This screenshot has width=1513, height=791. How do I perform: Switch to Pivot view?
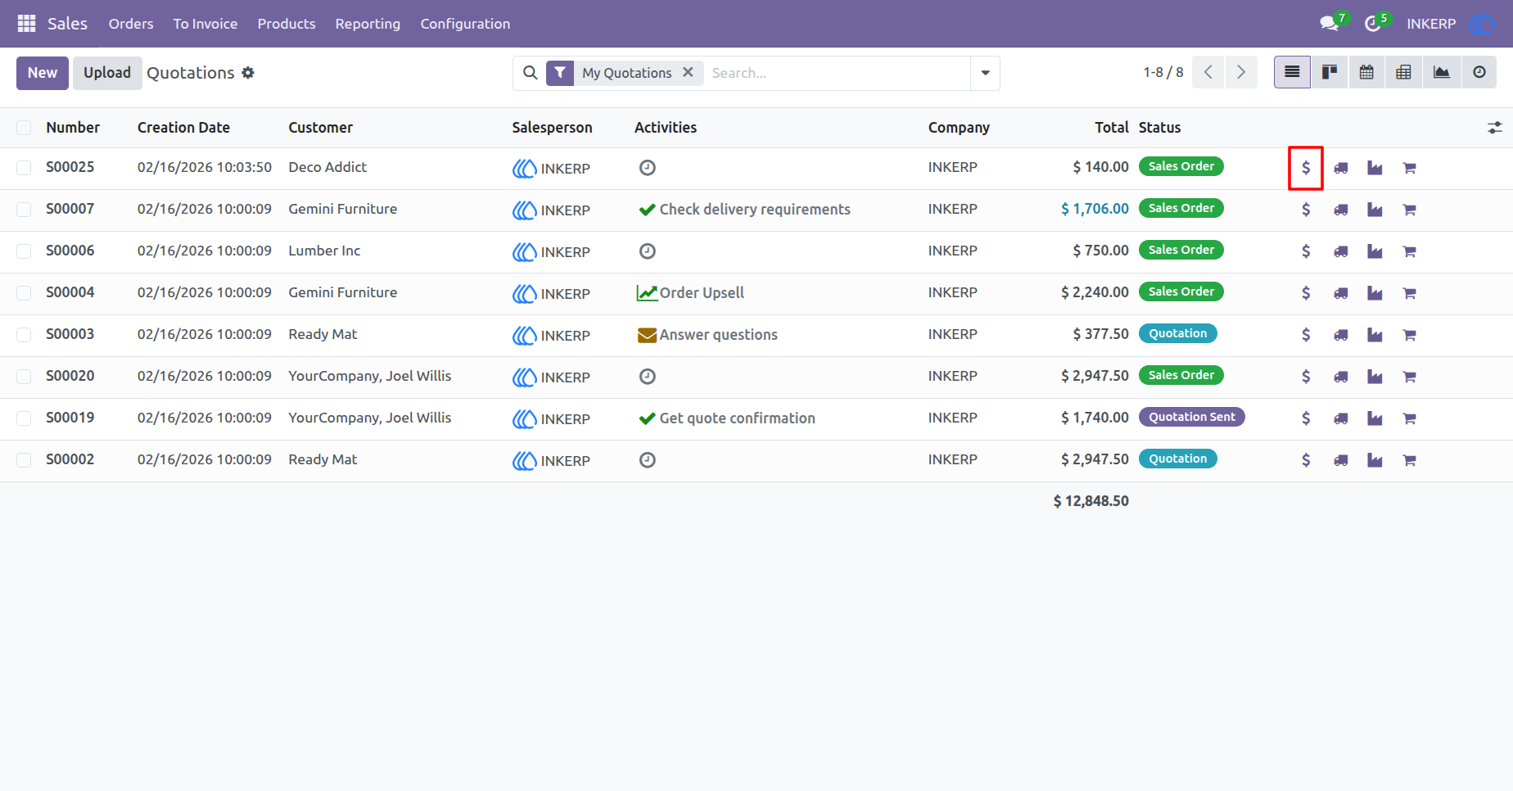click(x=1403, y=73)
